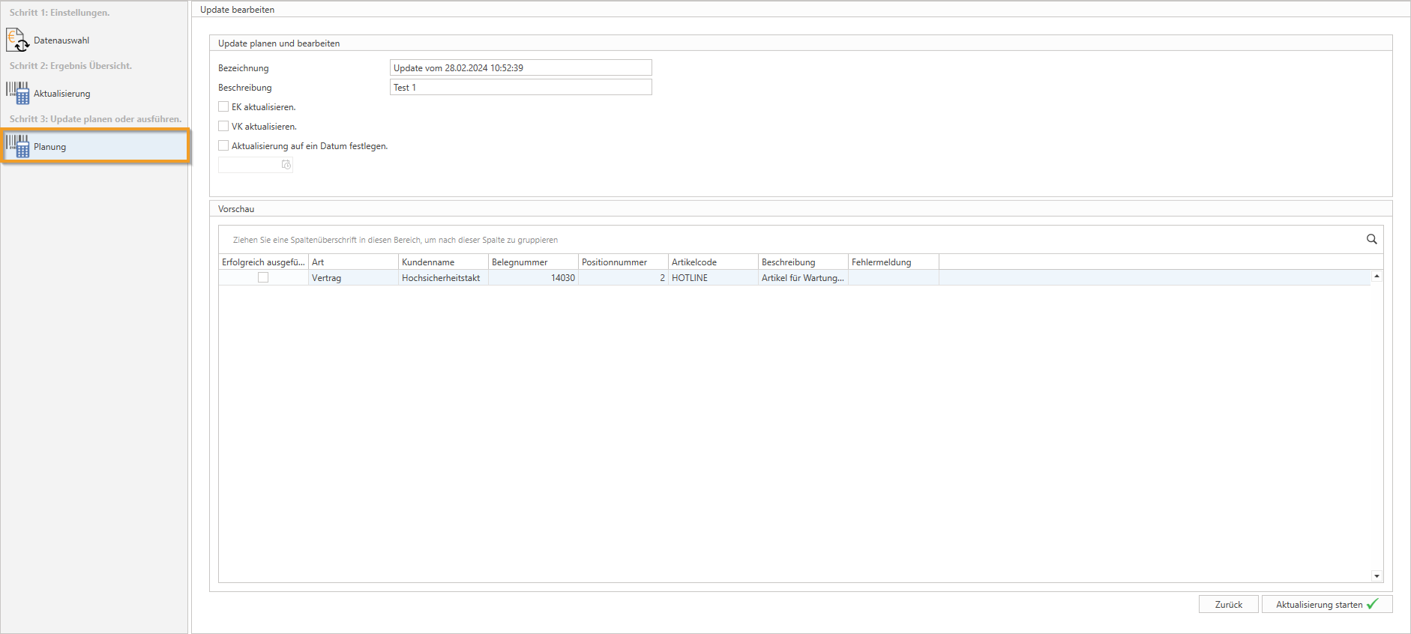Image resolution: width=1411 pixels, height=634 pixels.
Task: Enable the VK aktualisieren checkbox
Action: [223, 126]
